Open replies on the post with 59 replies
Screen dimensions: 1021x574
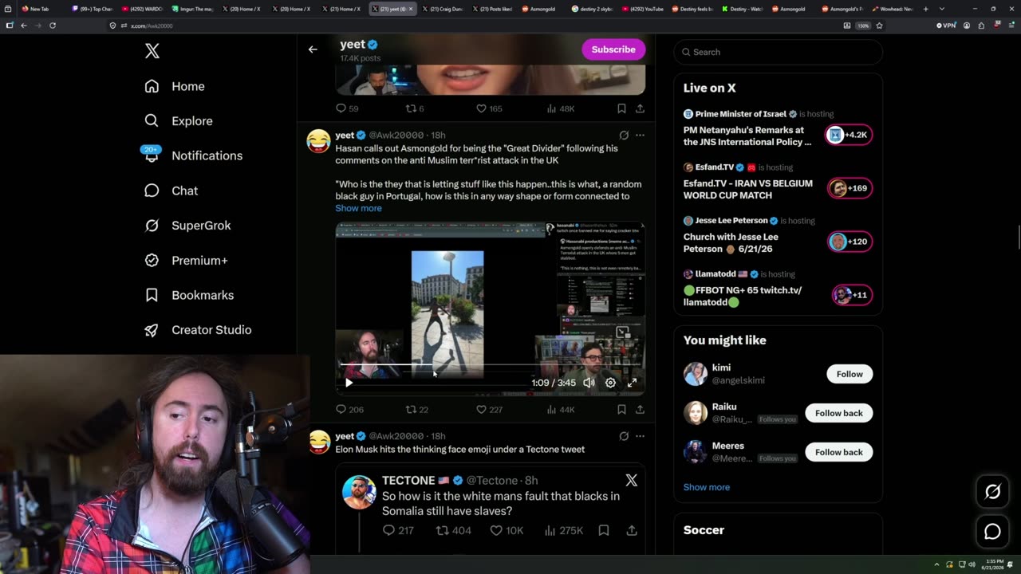click(x=347, y=108)
